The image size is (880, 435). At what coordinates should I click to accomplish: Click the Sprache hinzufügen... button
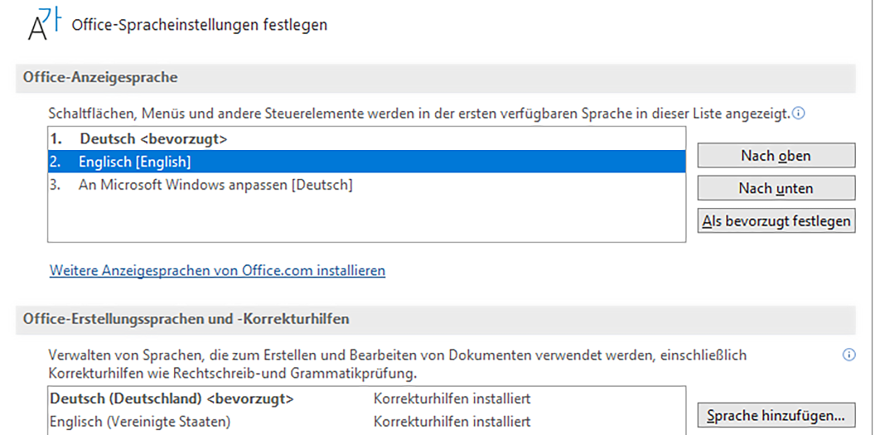776,416
